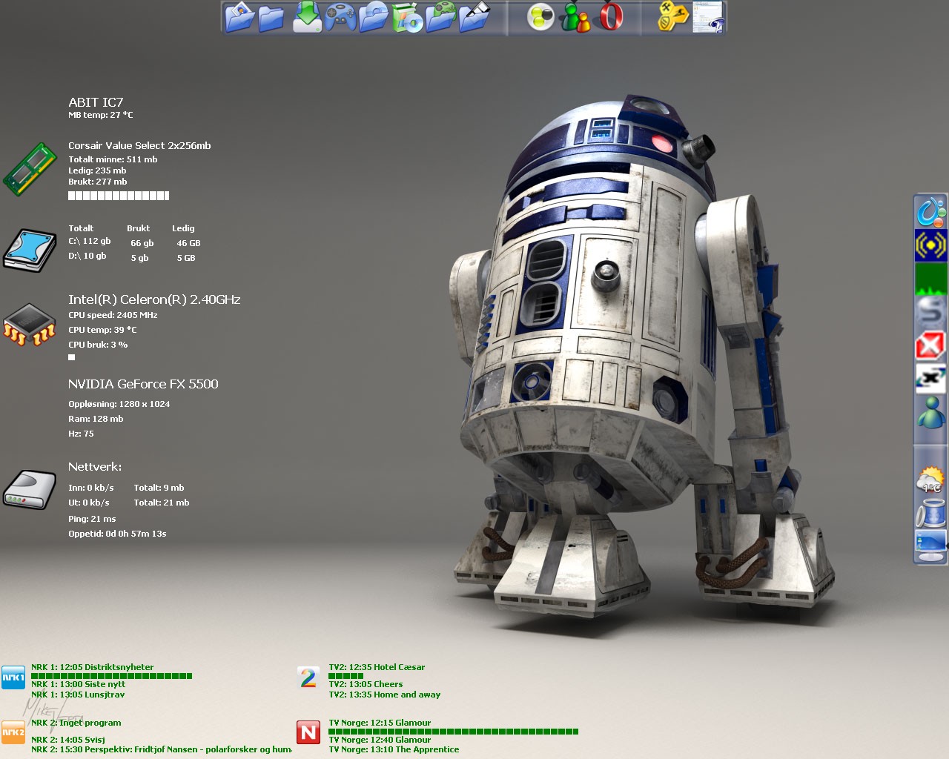949x759 pixels.
Task: Click 'NRK 1: 13:00 Siste nytt' listing
Action: 78,684
